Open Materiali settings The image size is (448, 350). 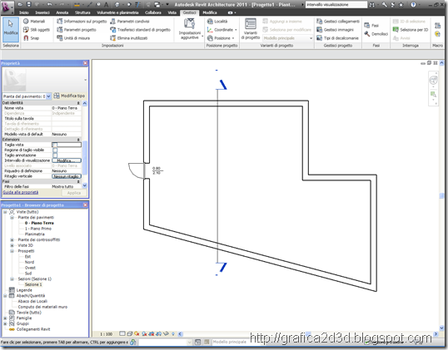pos(34,22)
